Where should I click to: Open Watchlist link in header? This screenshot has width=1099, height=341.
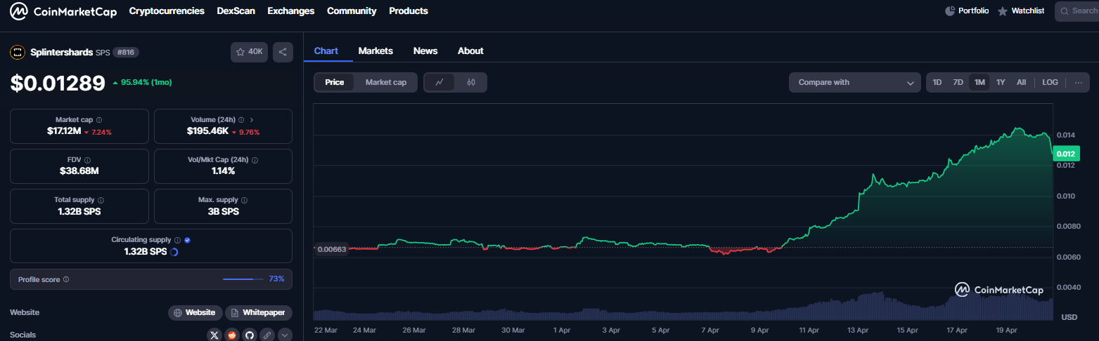click(1021, 11)
